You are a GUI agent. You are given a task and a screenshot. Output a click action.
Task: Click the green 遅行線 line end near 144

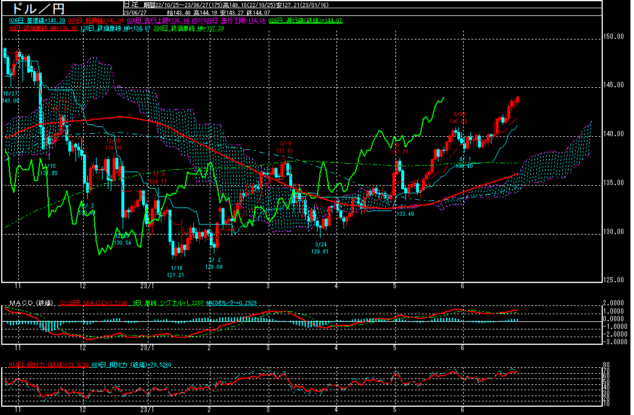coord(444,97)
